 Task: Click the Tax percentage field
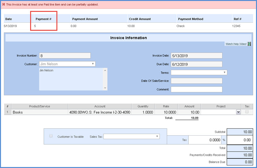[204, 140]
